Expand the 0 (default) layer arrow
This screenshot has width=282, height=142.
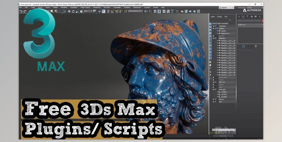(214, 26)
